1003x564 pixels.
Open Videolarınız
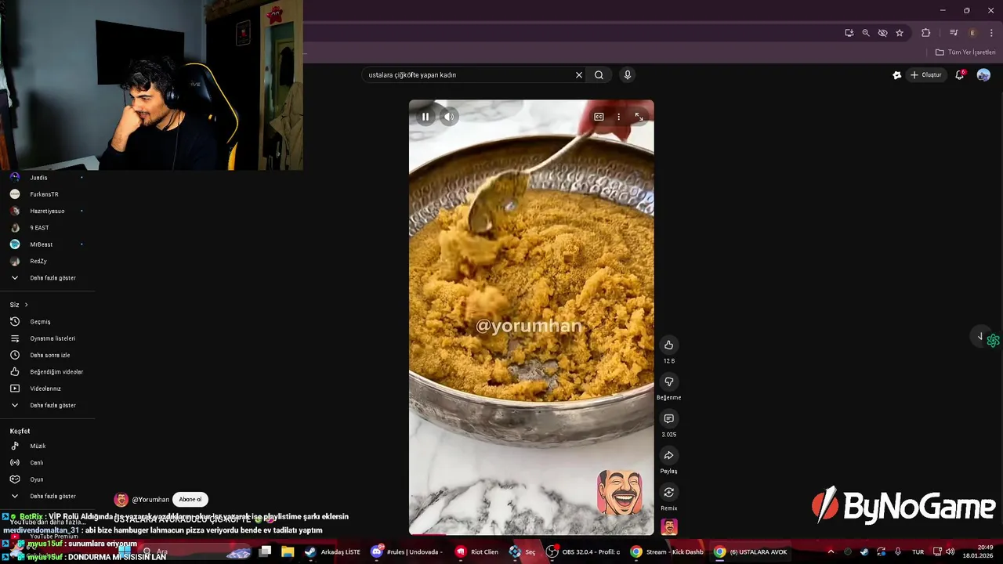[47, 389]
